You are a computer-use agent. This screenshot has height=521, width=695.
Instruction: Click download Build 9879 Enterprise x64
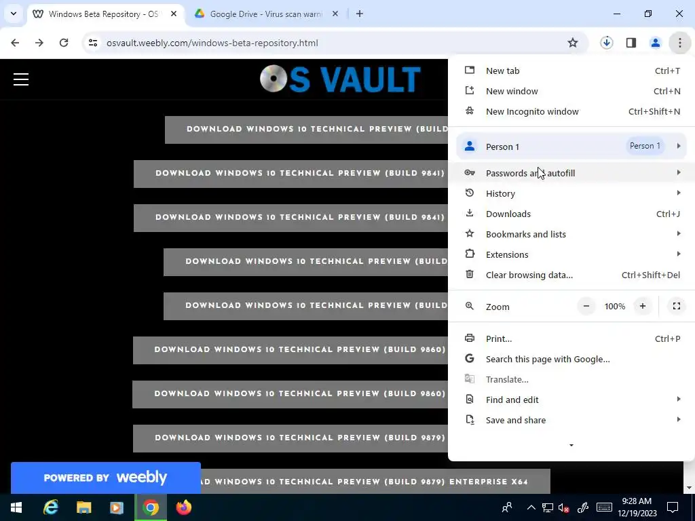(x=375, y=481)
